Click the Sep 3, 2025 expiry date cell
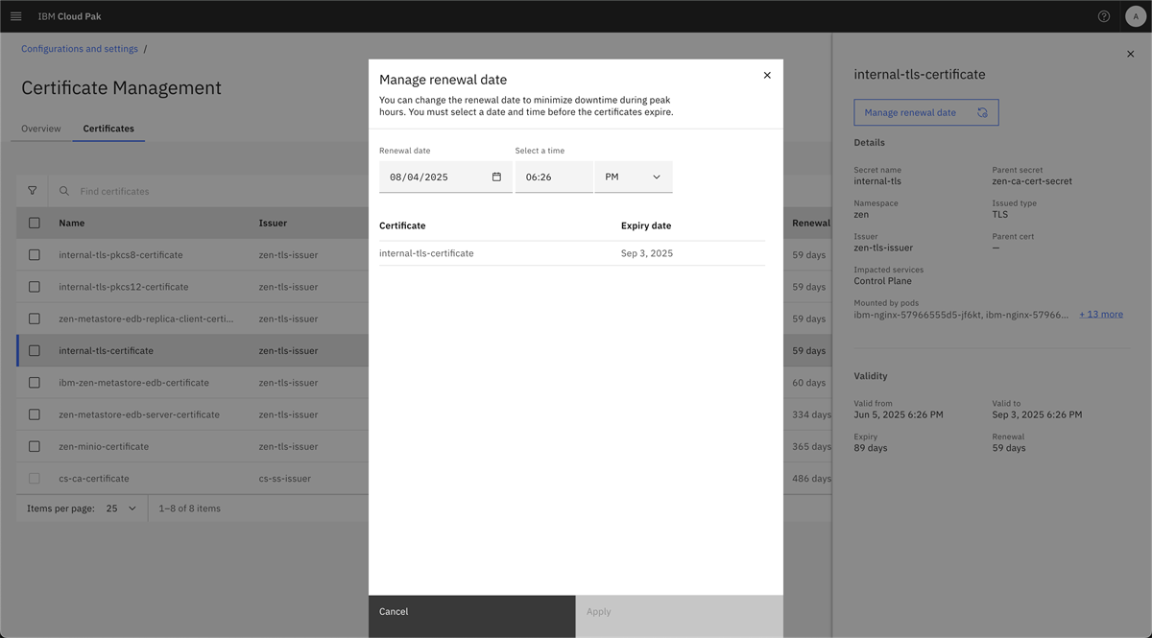The height and width of the screenshot is (638, 1152). click(647, 253)
